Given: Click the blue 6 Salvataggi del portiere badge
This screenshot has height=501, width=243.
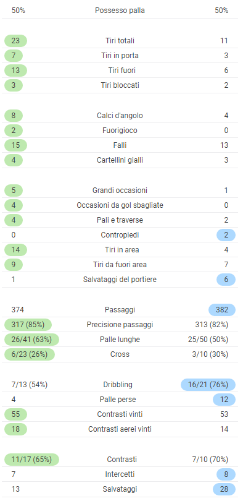Looking at the screenshot, I should tap(226, 280).
